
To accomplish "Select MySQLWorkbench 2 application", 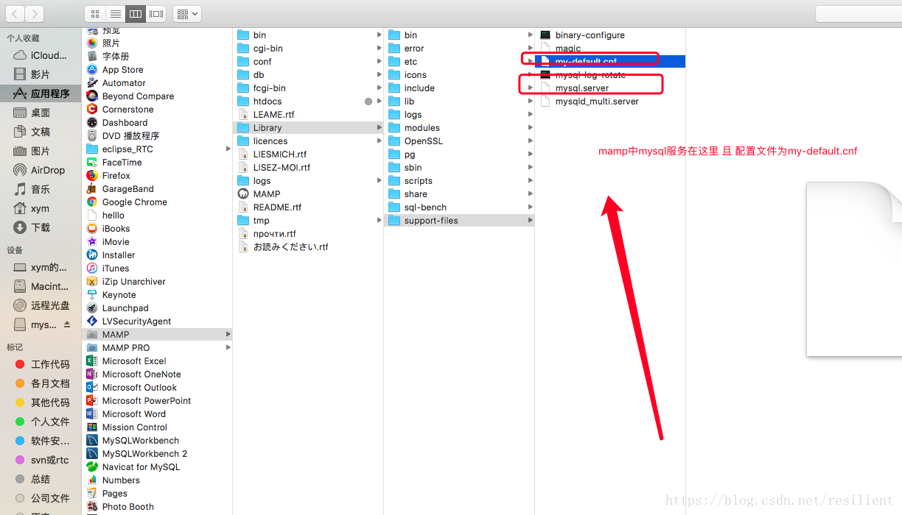I will pos(157,454).
